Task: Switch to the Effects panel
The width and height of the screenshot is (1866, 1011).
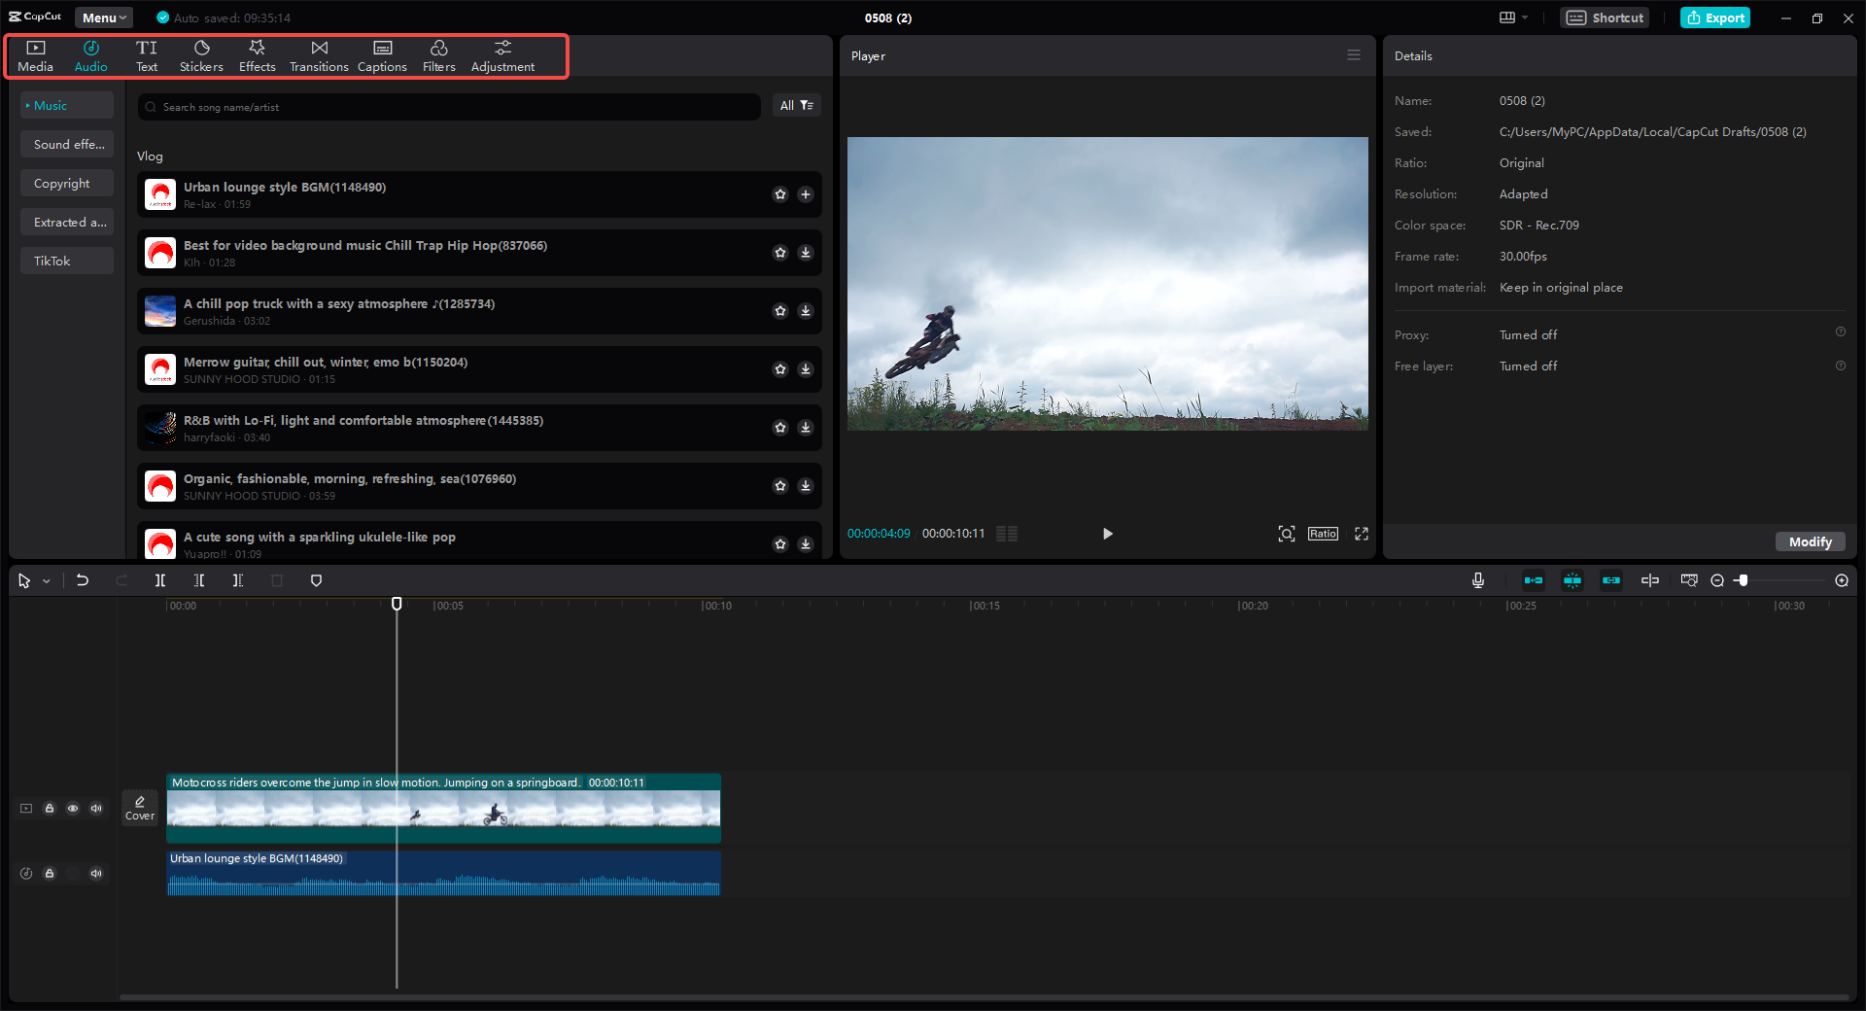Action: (x=257, y=54)
